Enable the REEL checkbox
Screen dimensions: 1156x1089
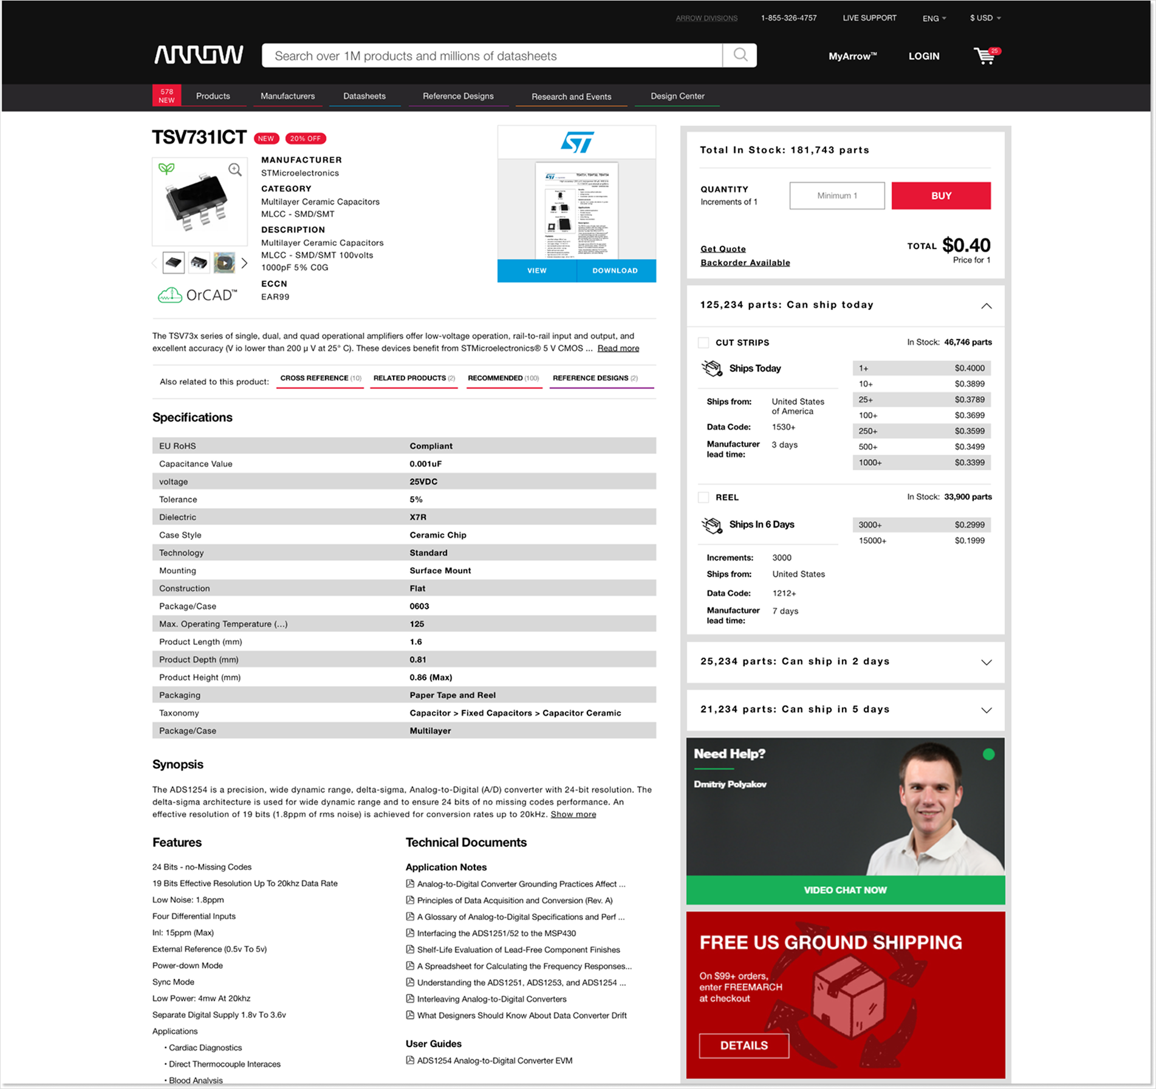703,497
